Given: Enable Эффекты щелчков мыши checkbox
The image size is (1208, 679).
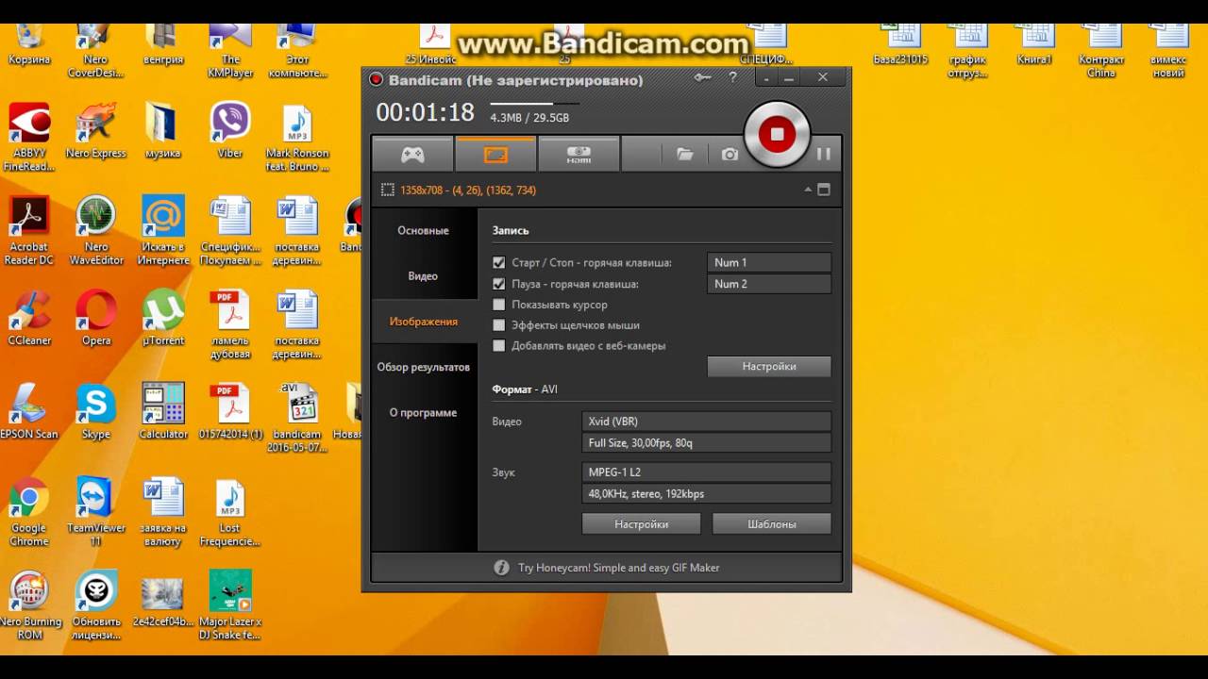Looking at the screenshot, I should pos(499,325).
